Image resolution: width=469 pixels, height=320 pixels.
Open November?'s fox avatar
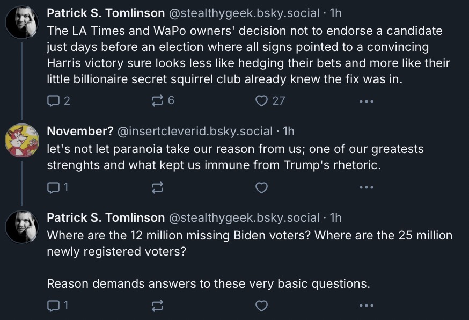(x=22, y=140)
